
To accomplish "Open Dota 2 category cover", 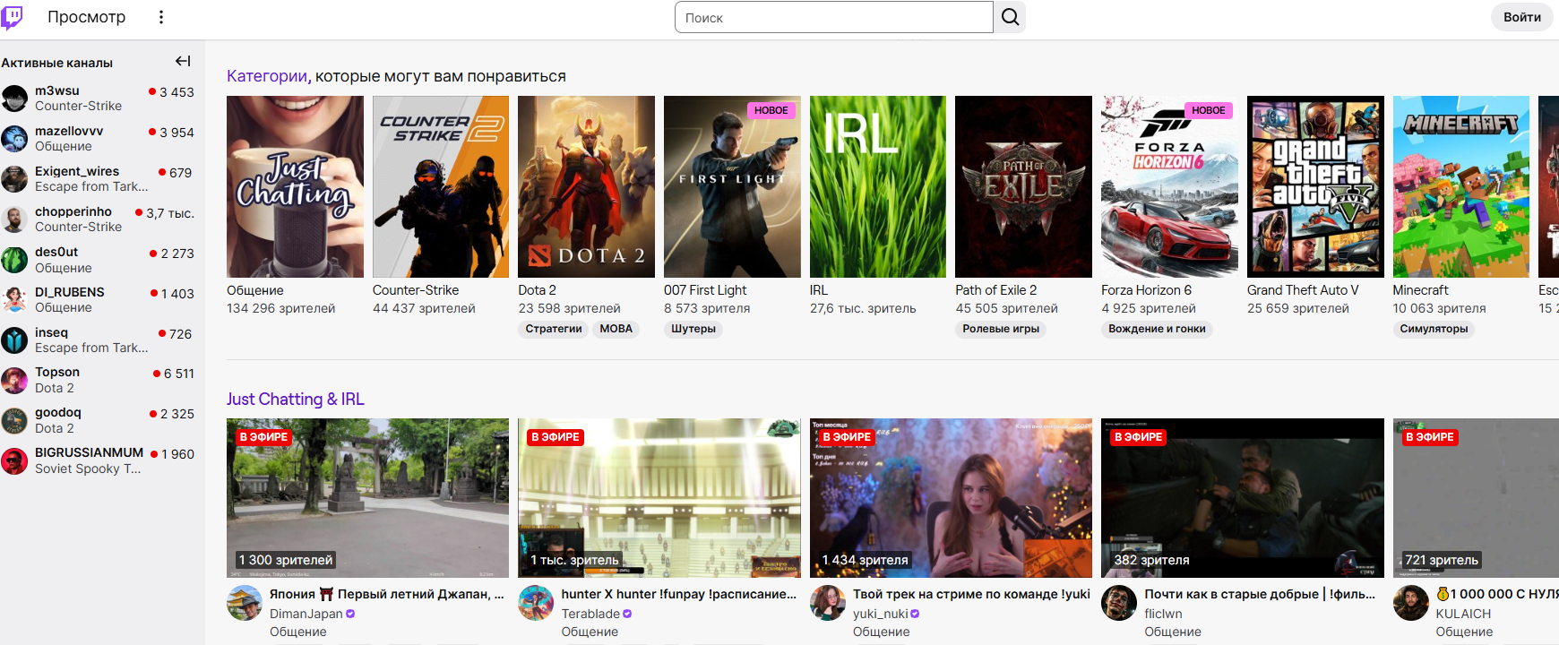I will pyautogui.click(x=587, y=186).
